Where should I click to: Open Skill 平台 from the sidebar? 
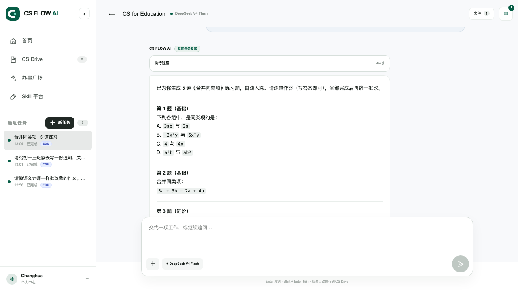[x=48, y=97]
